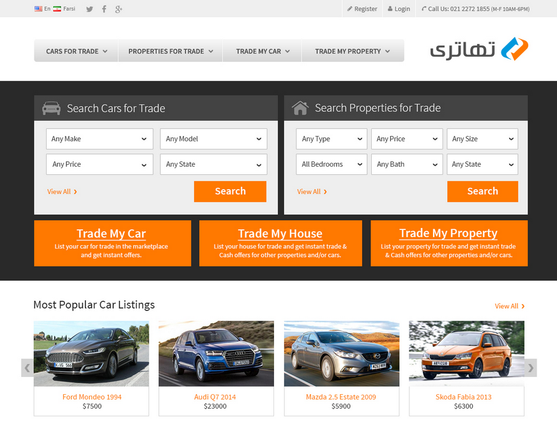Open Properties For Trade menu
This screenshot has width=557, height=435.
(x=171, y=51)
